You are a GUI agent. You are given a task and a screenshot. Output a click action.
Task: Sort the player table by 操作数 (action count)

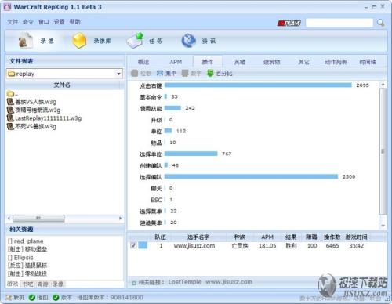332,237
